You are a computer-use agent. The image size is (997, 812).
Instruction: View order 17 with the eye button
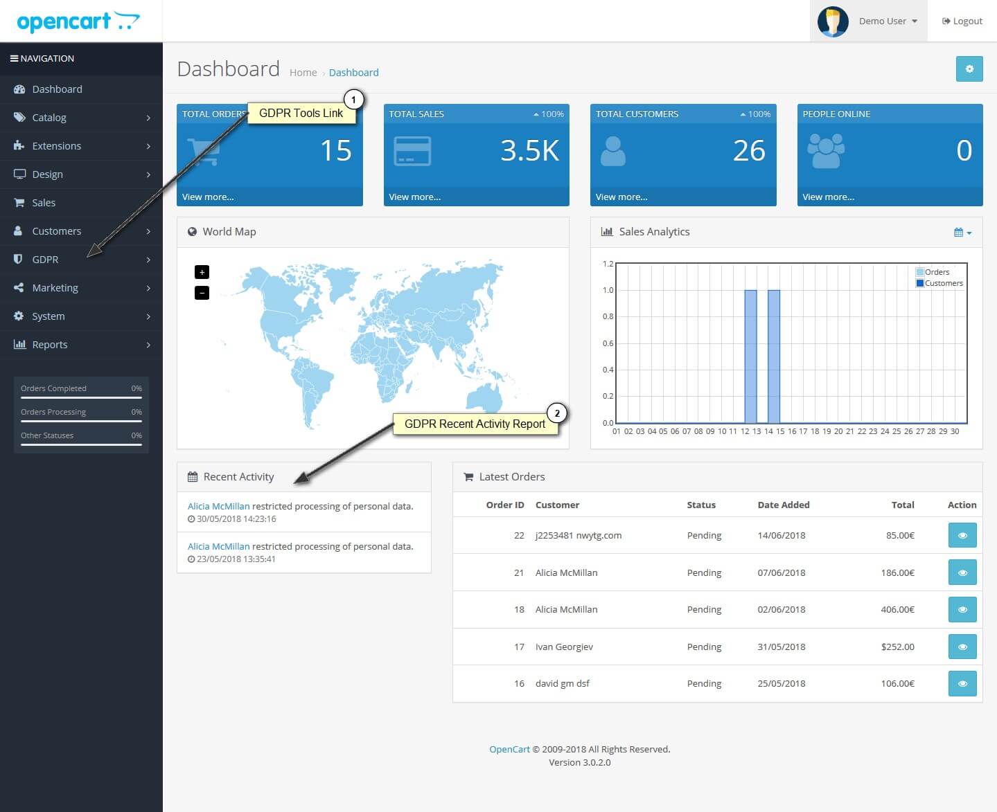click(962, 647)
